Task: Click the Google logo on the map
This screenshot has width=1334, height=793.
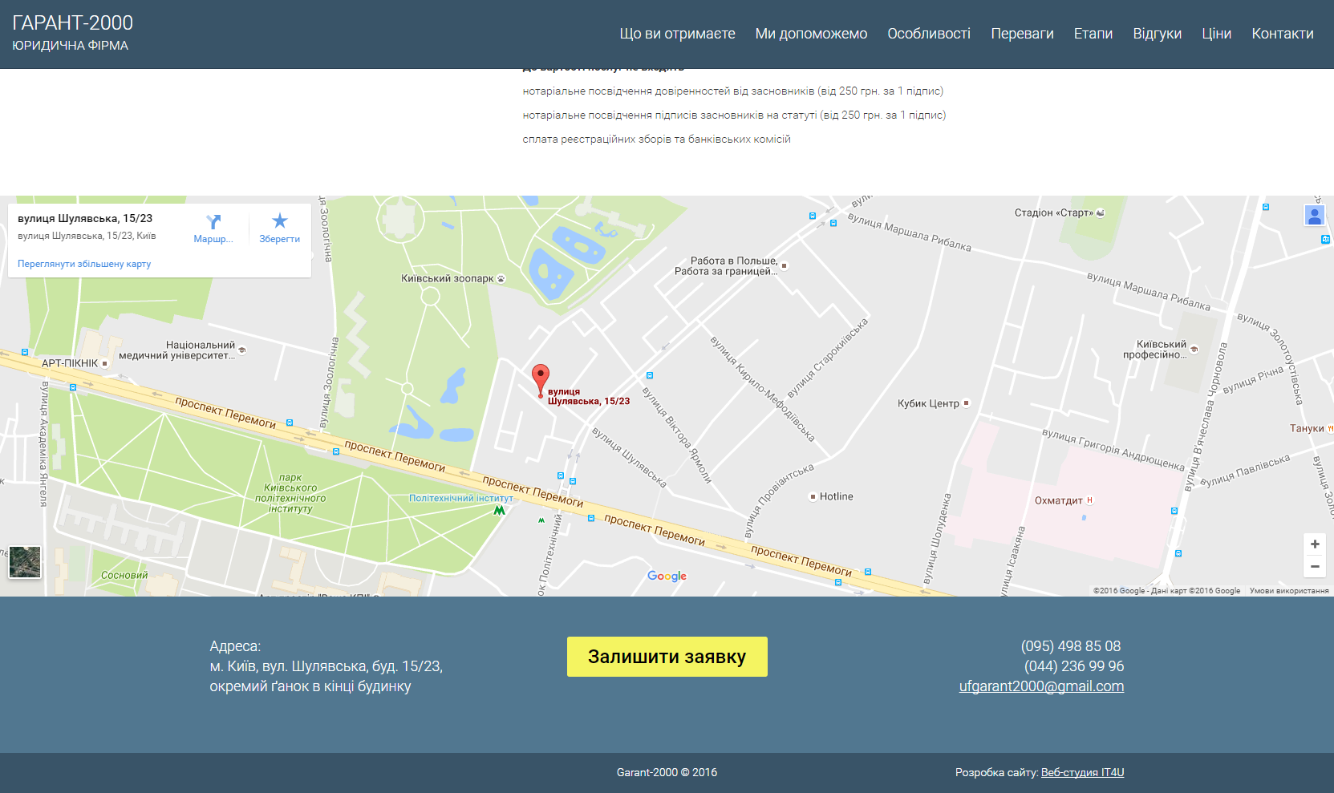Action: 667,576
